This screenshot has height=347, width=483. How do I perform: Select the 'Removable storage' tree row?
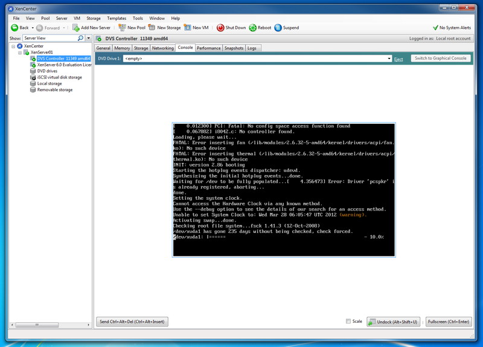pyautogui.click(x=55, y=89)
